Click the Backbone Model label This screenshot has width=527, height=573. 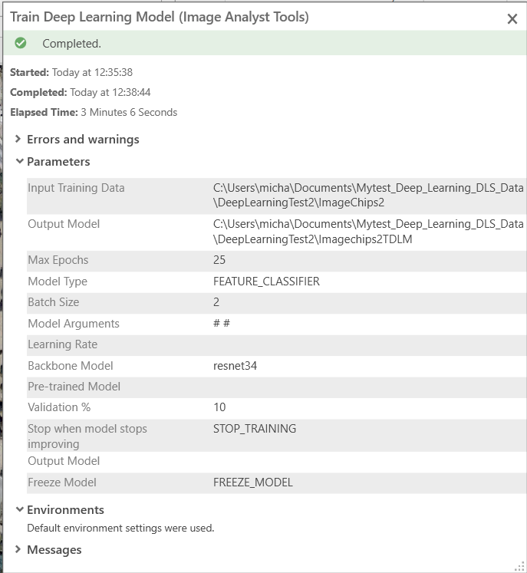point(70,366)
